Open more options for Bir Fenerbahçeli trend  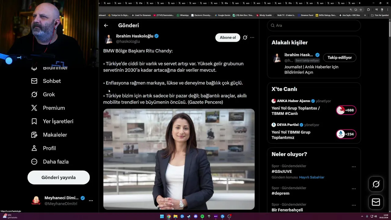point(354,205)
